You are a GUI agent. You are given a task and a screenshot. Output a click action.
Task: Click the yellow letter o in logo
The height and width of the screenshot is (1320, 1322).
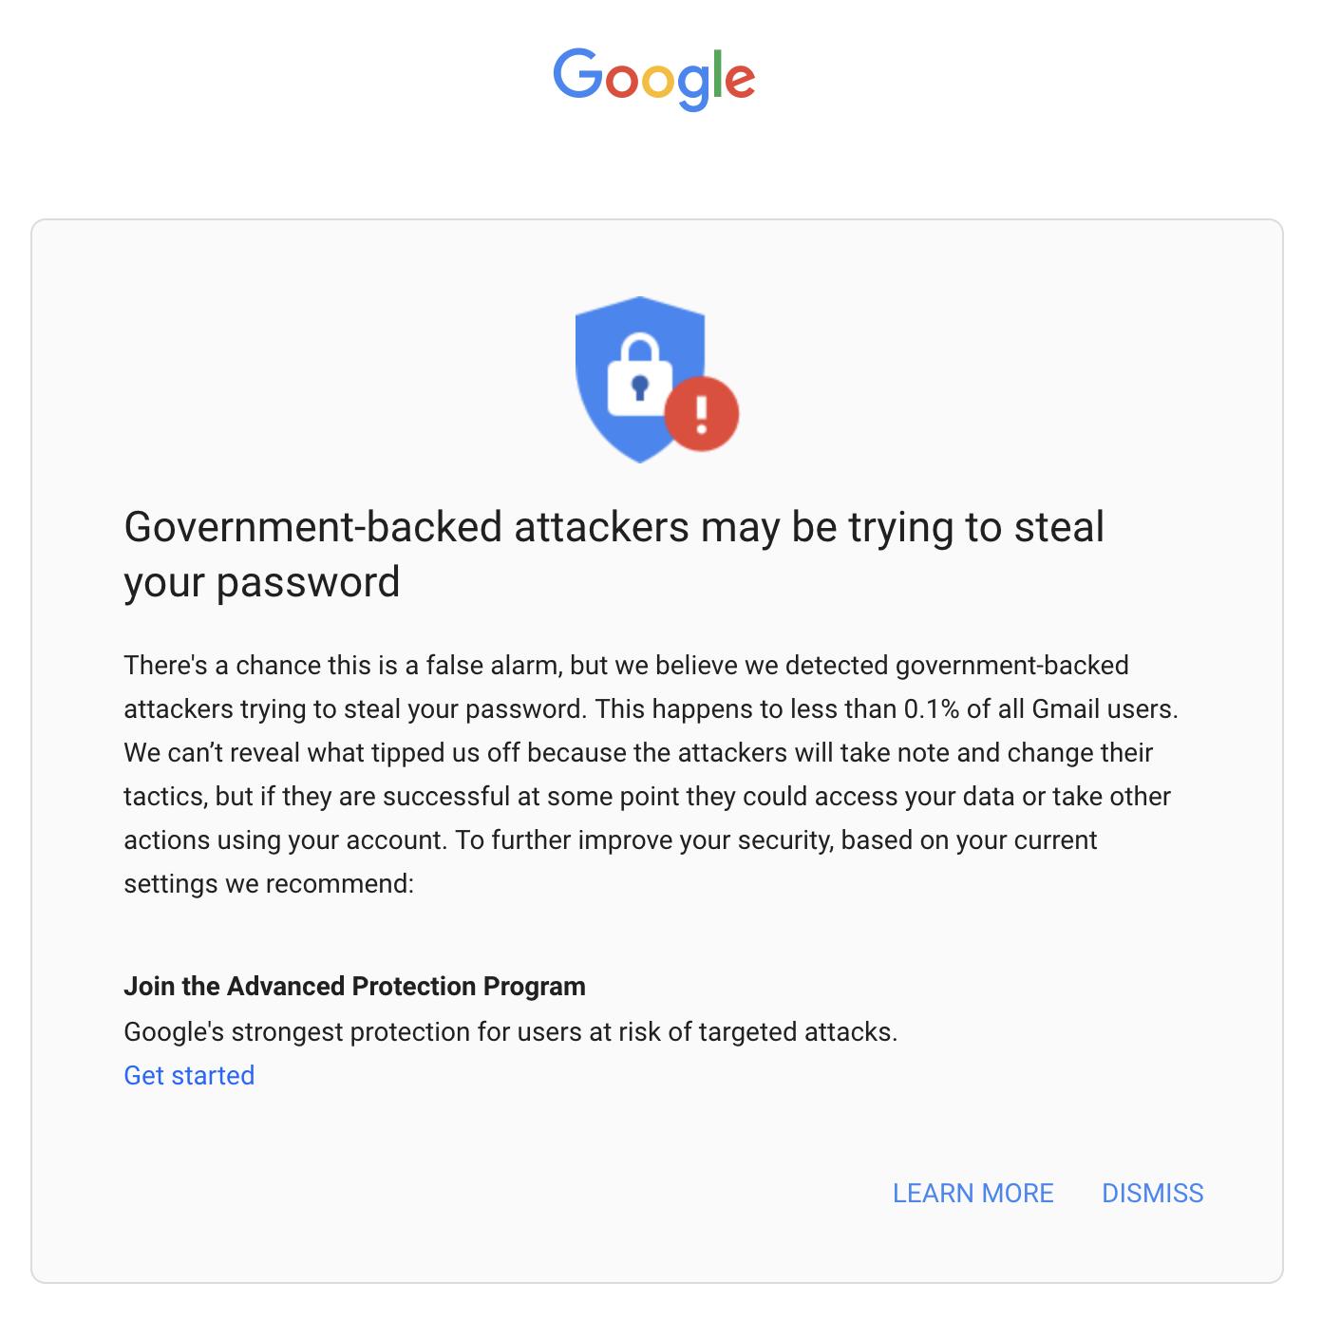(x=657, y=81)
